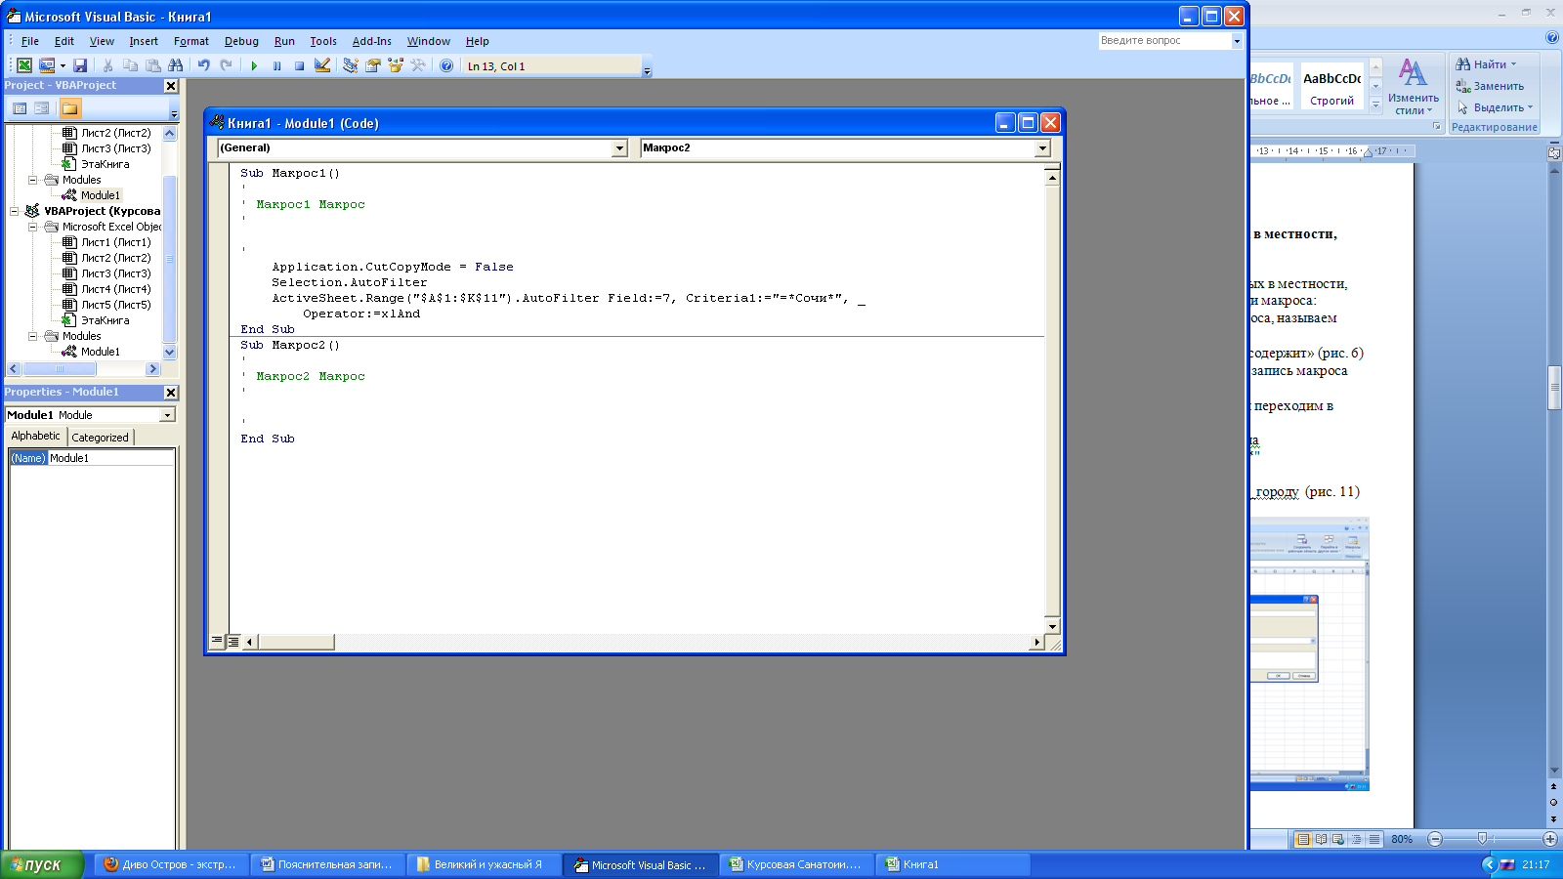Click the Undo arrow icon

[x=203, y=65]
